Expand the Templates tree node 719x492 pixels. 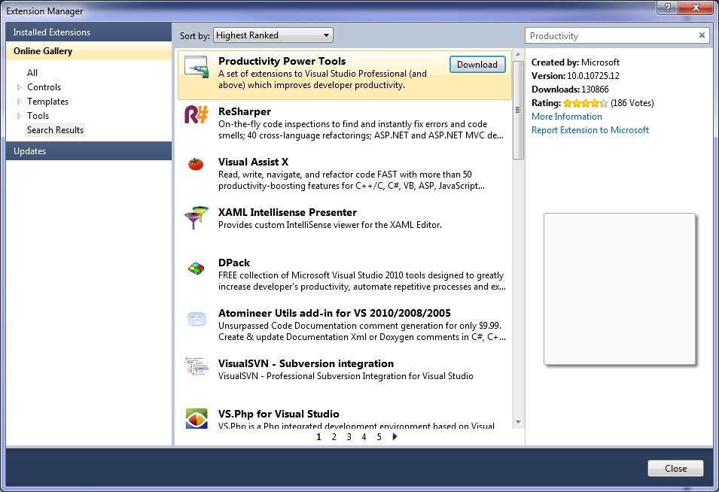[20, 102]
